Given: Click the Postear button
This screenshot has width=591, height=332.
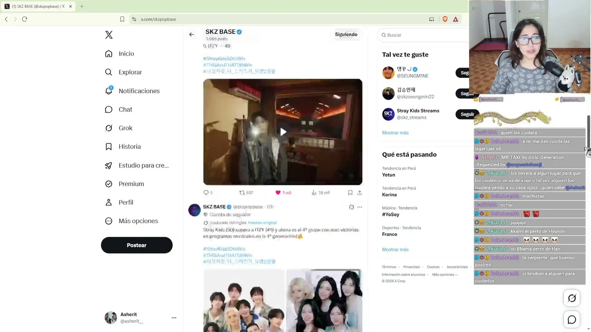Looking at the screenshot, I should click(x=137, y=245).
